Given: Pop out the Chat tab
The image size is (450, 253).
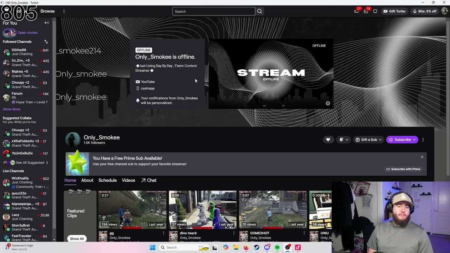Looking at the screenshot, I should tap(149, 180).
